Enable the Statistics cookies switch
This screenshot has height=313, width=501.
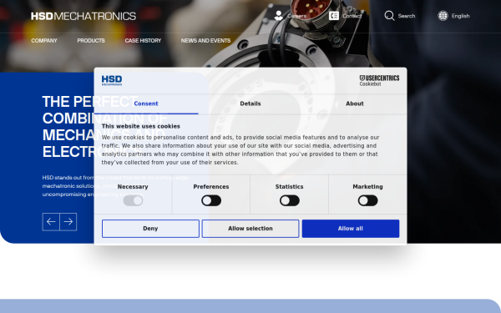pos(290,200)
